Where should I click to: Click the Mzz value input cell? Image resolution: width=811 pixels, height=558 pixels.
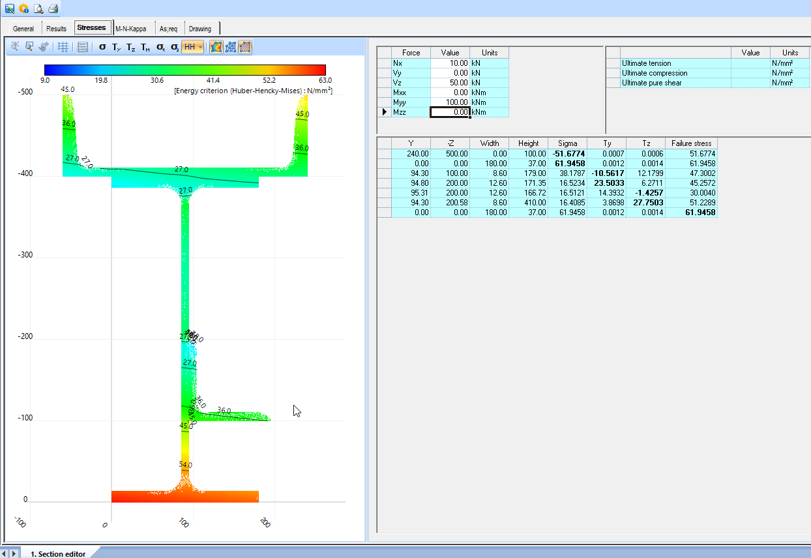[x=450, y=112]
